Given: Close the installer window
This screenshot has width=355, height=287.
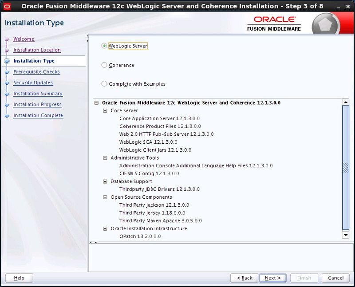Looking at the screenshot, I should (348, 7).
